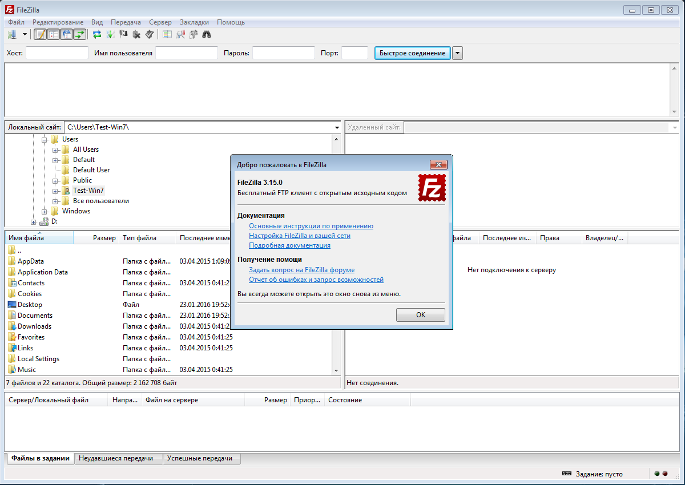Open the Редактирование menu
This screenshot has height=485, width=685.
58,22
